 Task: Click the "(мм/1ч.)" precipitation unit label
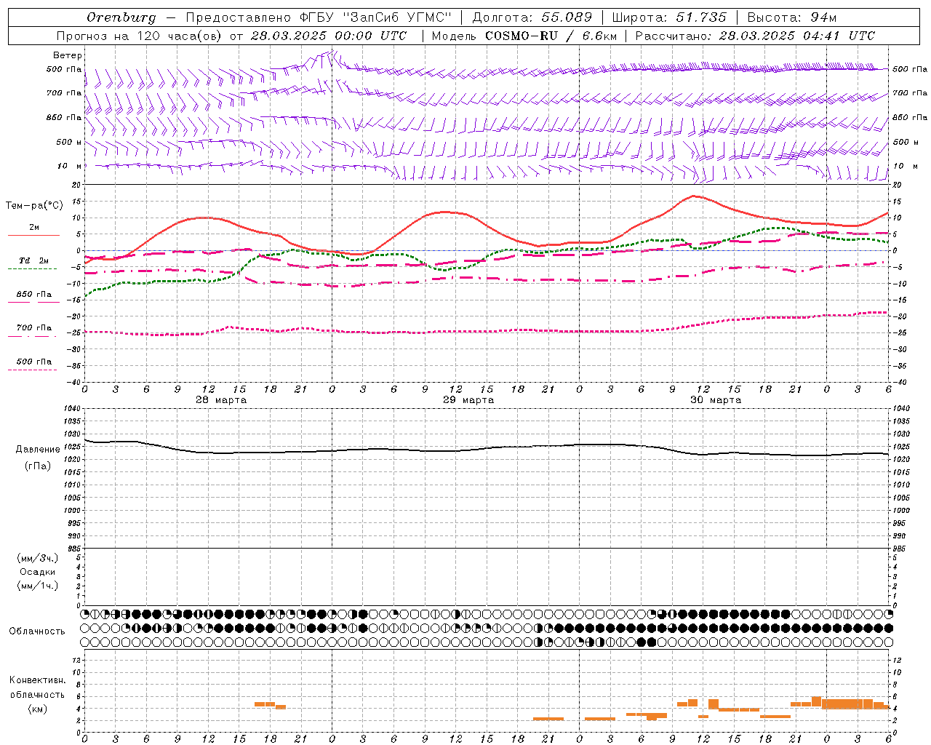(38, 586)
